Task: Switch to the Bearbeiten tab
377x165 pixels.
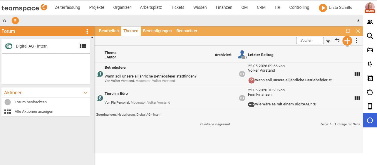Action: tap(109, 31)
